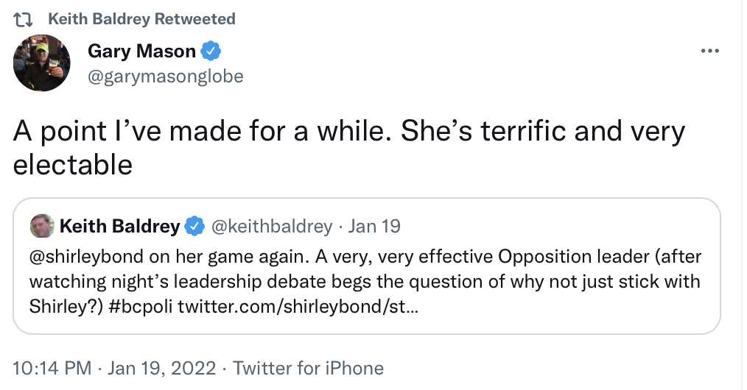This screenshot has width=747, height=390.
Task: Click Gary Mason's blue verified badge
Action: tap(211, 51)
